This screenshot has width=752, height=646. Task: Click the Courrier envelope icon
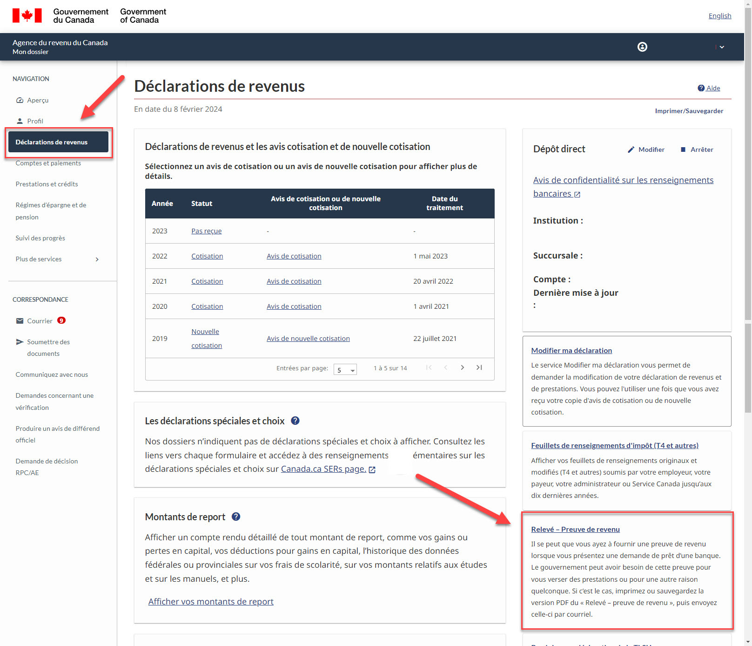(20, 321)
